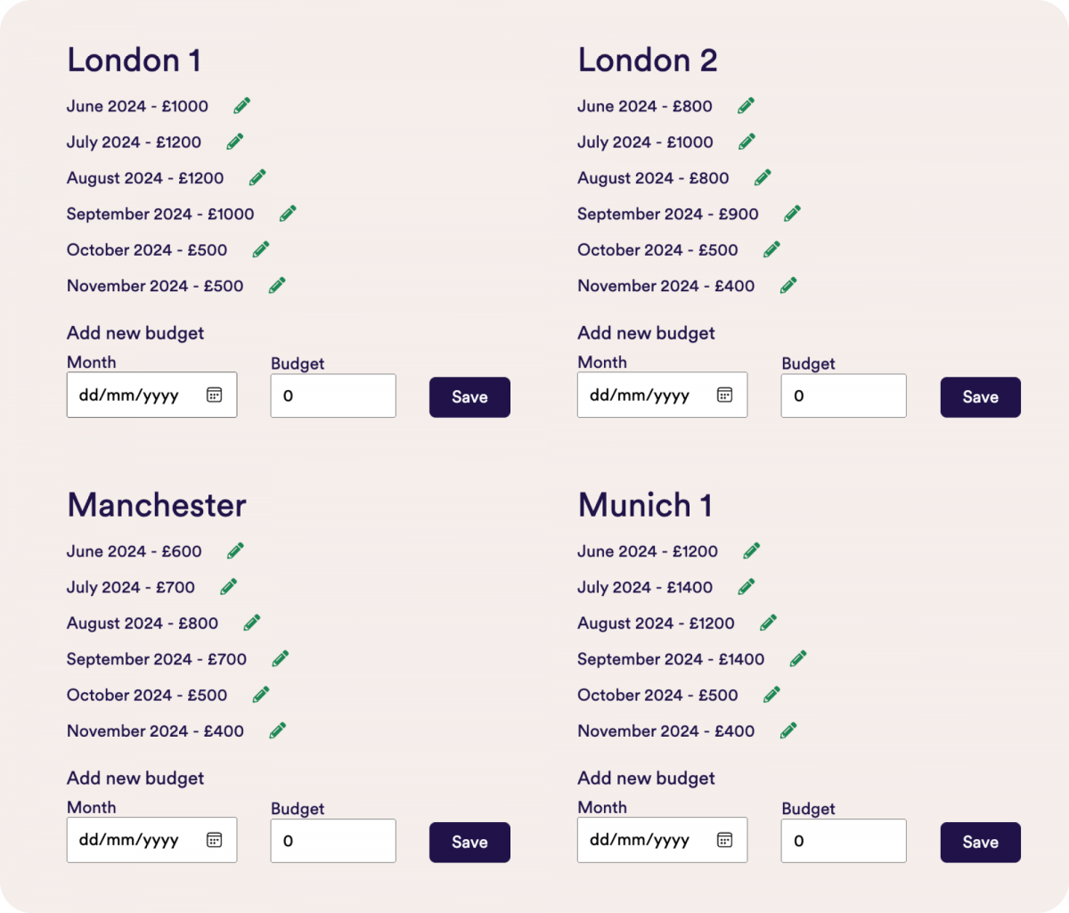The height and width of the screenshot is (913, 1069).
Task: Focus the Manchester Budget amount field
Action: point(332,841)
